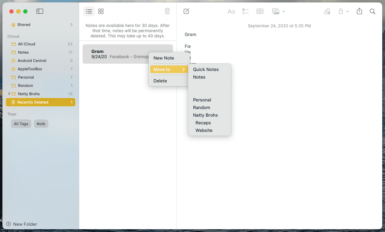Screen dimensions: 385x232
Task: Expand the Natty Brohs folder
Action: [9, 93]
